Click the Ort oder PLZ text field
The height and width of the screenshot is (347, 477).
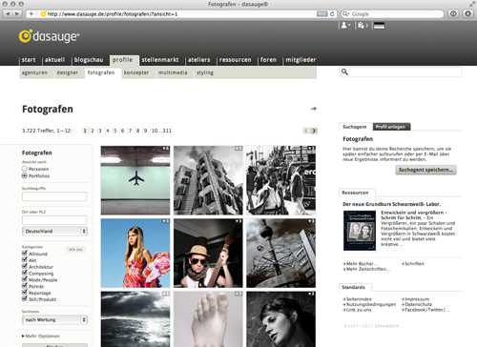pos(54,220)
